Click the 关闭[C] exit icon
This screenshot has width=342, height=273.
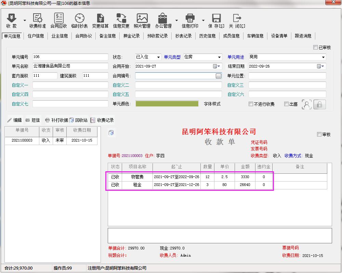pos(237,21)
